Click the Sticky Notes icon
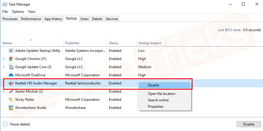Image resolution: width=263 pixels, height=131 pixels. point(11,100)
